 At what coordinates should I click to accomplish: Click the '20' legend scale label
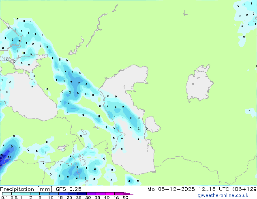click(69, 197)
